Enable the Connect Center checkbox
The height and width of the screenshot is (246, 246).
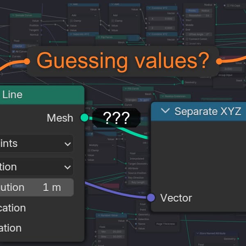pyautogui.click(x=187, y=39)
